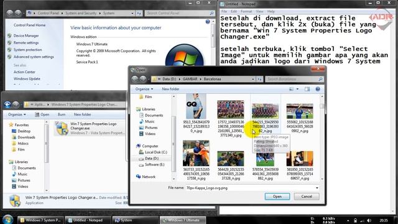
Task: Select Film folder in Open dialog sidebar
Action: pos(146,97)
